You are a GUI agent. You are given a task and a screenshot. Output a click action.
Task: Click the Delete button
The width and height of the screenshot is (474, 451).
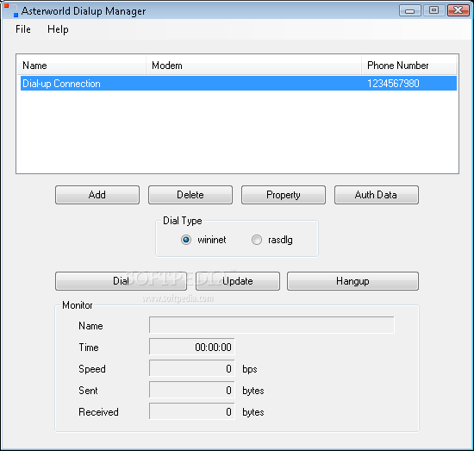tap(190, 195)
